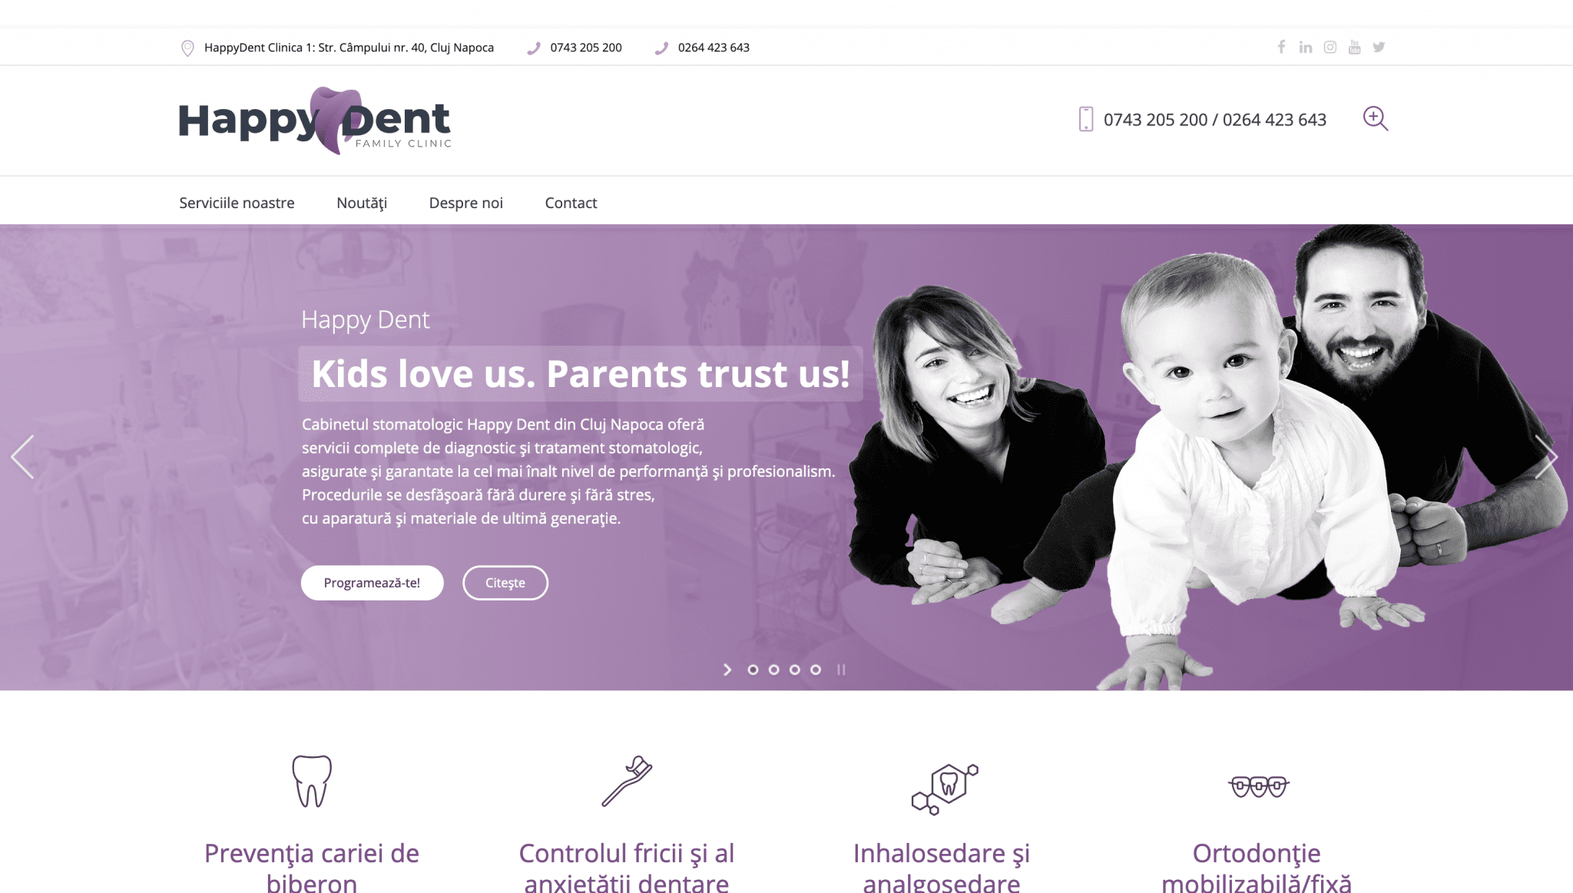Select the first slider pagination dot
This screenshot has width=1573, height=893.
(x=753, y=670)
